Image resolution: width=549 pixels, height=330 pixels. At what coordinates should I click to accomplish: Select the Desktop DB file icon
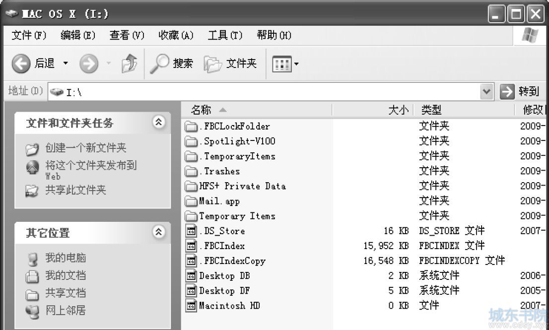(191, 276)
